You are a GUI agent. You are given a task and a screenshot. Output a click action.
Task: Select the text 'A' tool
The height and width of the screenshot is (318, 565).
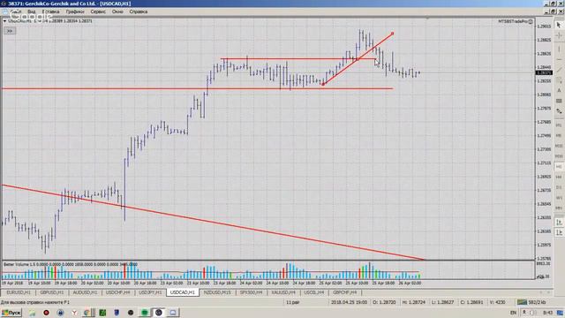(x=559, y=90)
